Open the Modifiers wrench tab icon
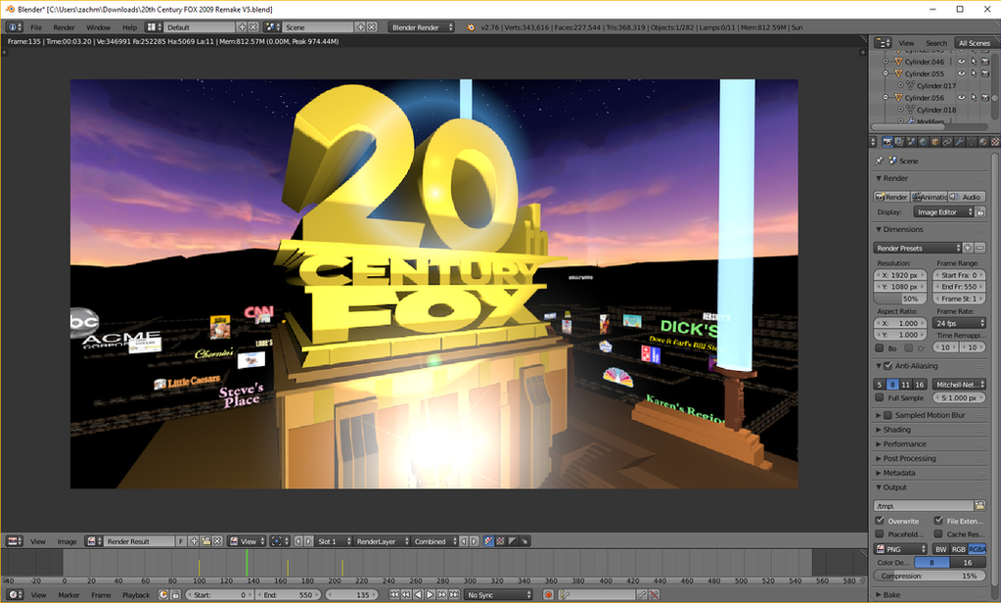This screenshot has height=603, width=1001. pyautogui.click(x=960, y=142)
